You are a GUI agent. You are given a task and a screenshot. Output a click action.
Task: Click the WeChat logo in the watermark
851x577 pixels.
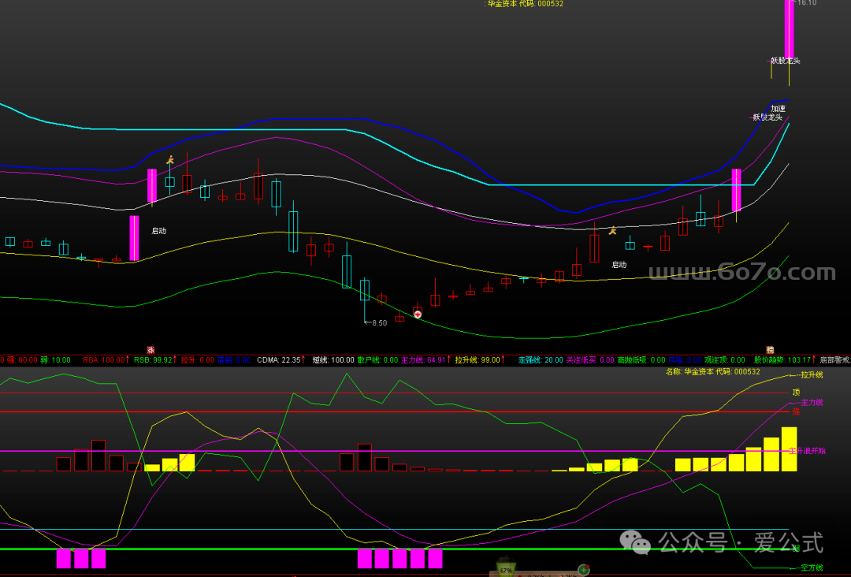pyautogui.click(x=632, y=542)
